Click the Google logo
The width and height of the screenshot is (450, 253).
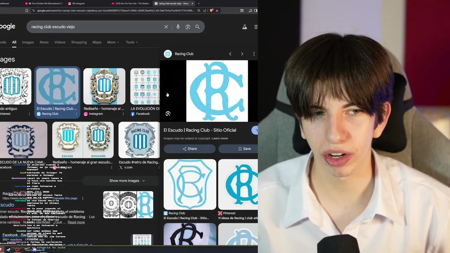click(7, 26)
